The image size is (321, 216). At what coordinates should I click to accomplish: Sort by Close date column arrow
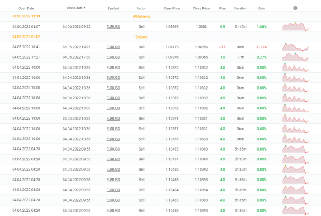pyautogui.click(x=85, y=8)
